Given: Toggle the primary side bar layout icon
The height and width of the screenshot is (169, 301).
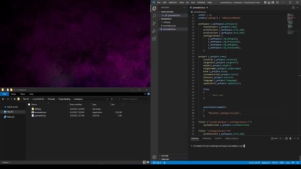Looking at the screenshot, I should coord(265,2).
